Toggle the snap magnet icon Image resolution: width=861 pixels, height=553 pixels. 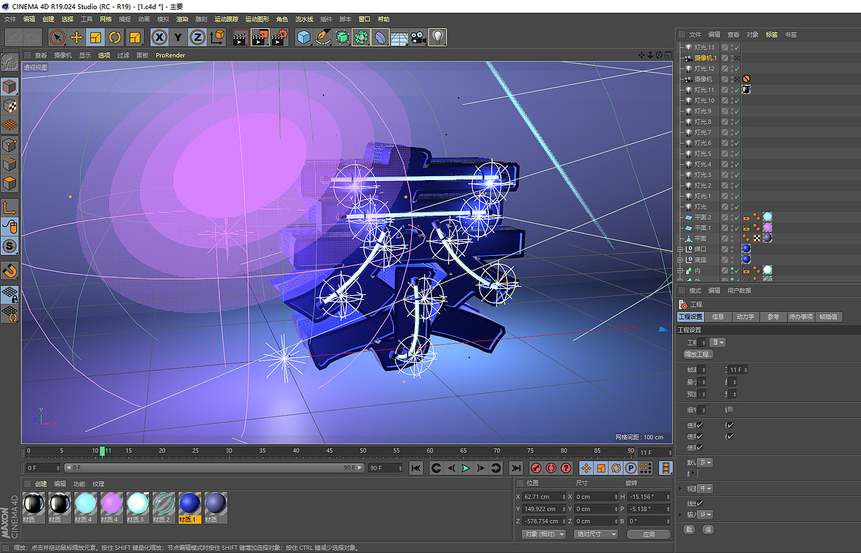pos(9,271)
